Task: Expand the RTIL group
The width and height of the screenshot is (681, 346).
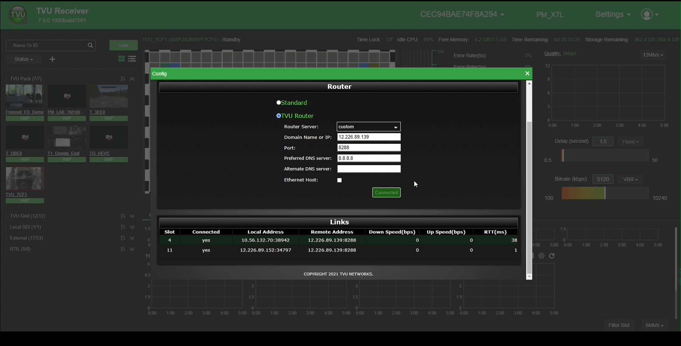Action: 132,249
